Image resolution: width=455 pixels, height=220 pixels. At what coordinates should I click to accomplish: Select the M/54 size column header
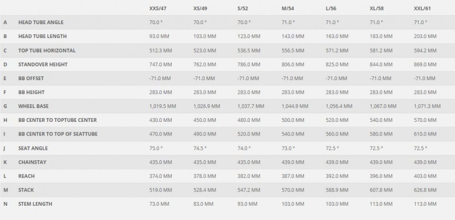coord(288,9)
